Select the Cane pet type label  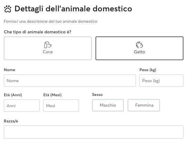coord(48,52)
